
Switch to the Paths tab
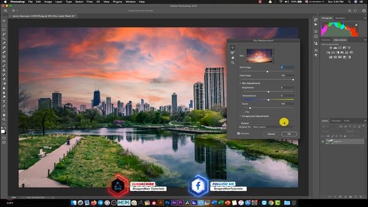pos(347,121)
